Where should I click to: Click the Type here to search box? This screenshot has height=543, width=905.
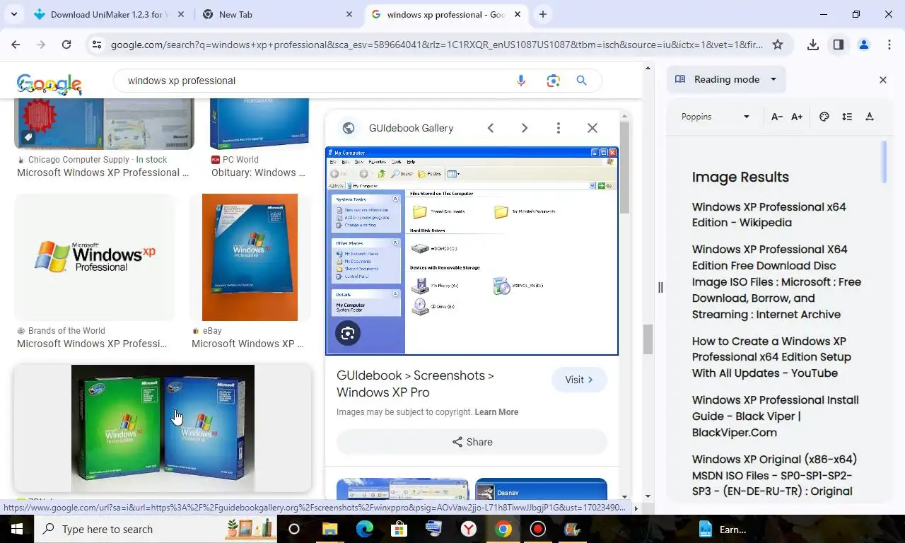[x=156, y=529]
